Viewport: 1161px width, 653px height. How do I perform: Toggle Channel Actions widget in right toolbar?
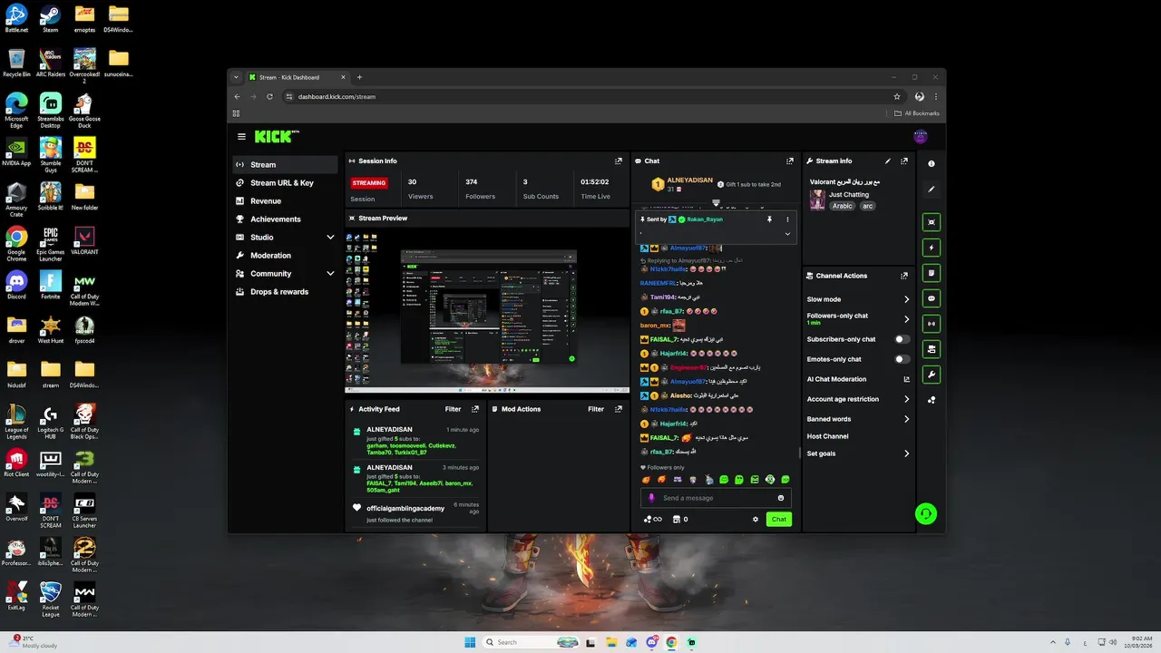pyautogui.click(x=932, y=349)
